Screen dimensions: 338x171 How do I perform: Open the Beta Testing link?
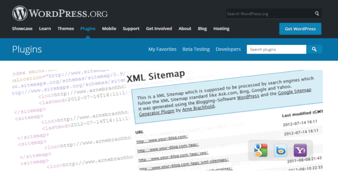tap(196, 49)
